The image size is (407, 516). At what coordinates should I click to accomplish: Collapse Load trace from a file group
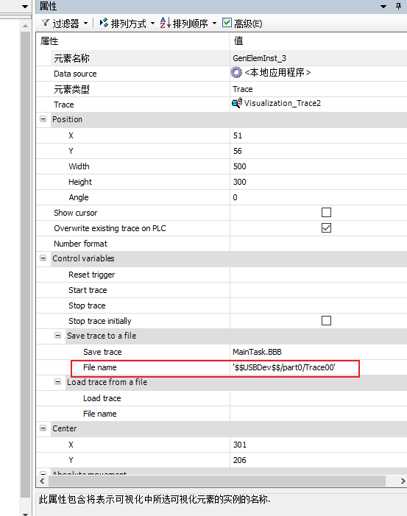pos(57,382)
